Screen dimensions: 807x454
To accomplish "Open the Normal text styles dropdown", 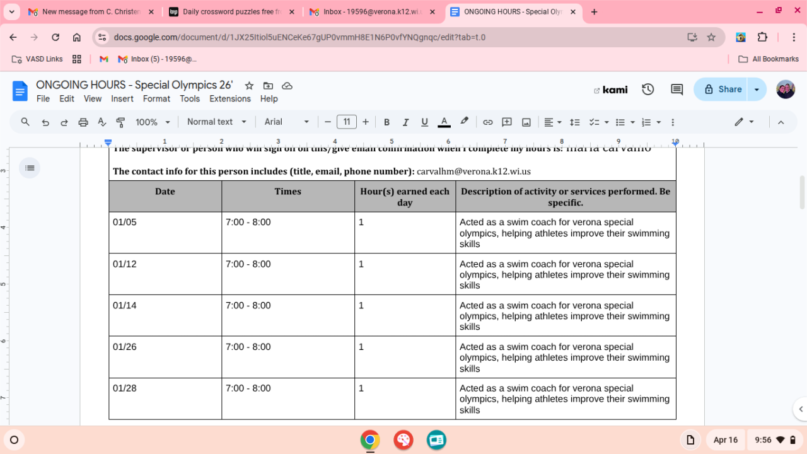I will 217,122.
